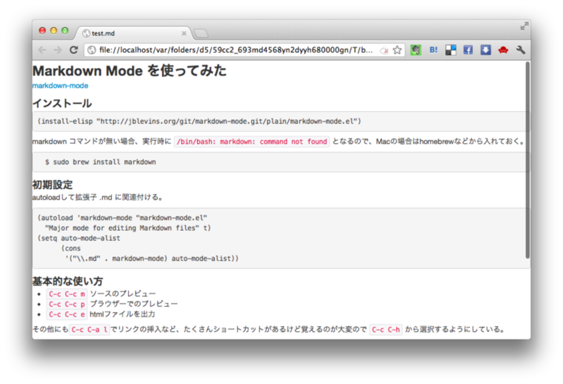Click the 'C-c C-c m' shortcut code
This screenshot has height=384, width=563.
coord(67,294)
